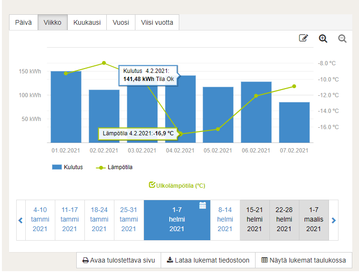Select the Viisi vuotta tab
This screenshot has width=359, height=274.
(x=157, y=22)
